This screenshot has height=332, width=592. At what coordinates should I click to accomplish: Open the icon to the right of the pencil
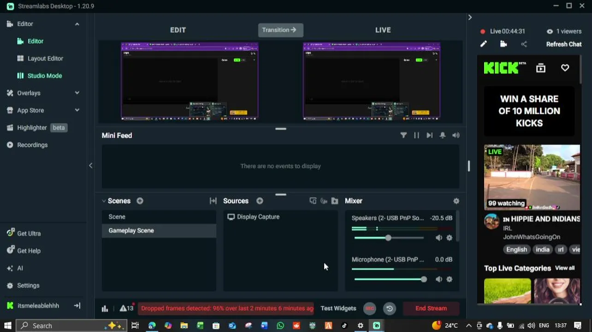pyautogui.click(x=503, y=44)
